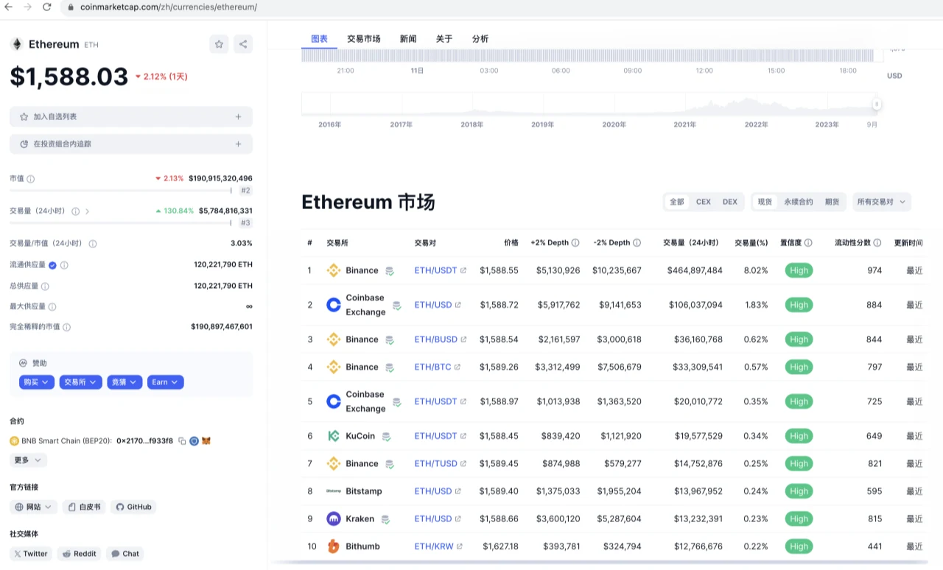Select the CEX market filter

[x=704, y=202]
